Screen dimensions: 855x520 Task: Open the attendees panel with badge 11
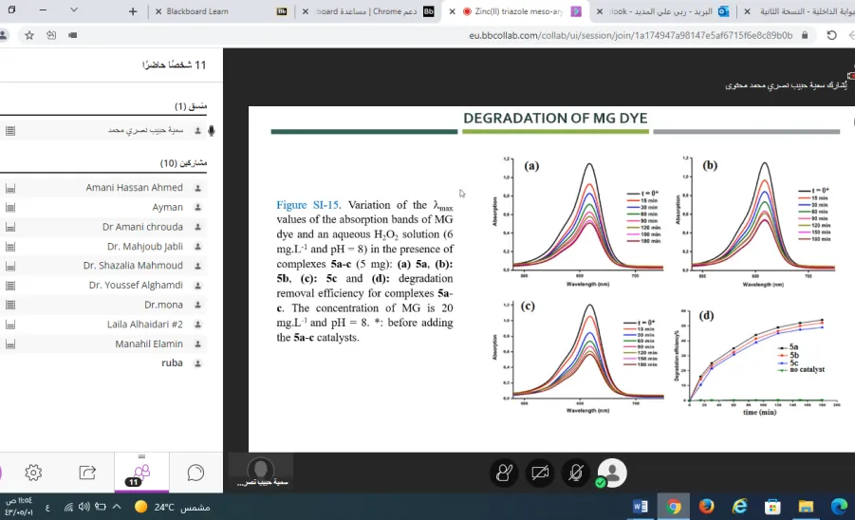tap(141, 474)
